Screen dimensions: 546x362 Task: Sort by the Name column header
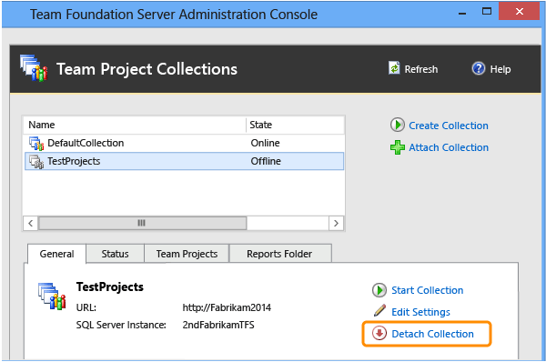click(135, 125)
